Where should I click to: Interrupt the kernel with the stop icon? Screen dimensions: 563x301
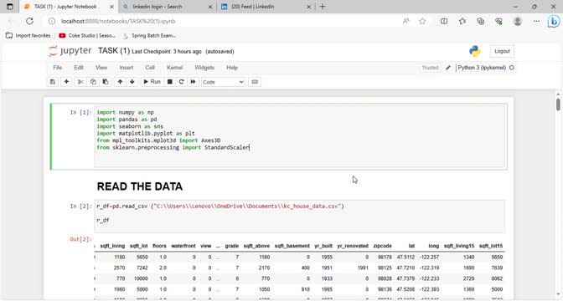point(170,82)
